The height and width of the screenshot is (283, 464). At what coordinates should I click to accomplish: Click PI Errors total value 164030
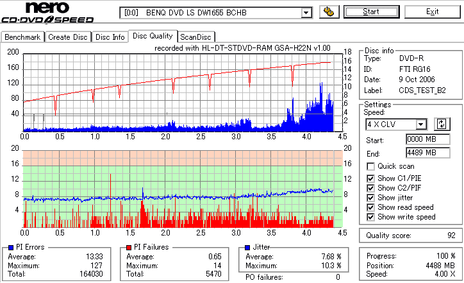(x=91, y=274)
